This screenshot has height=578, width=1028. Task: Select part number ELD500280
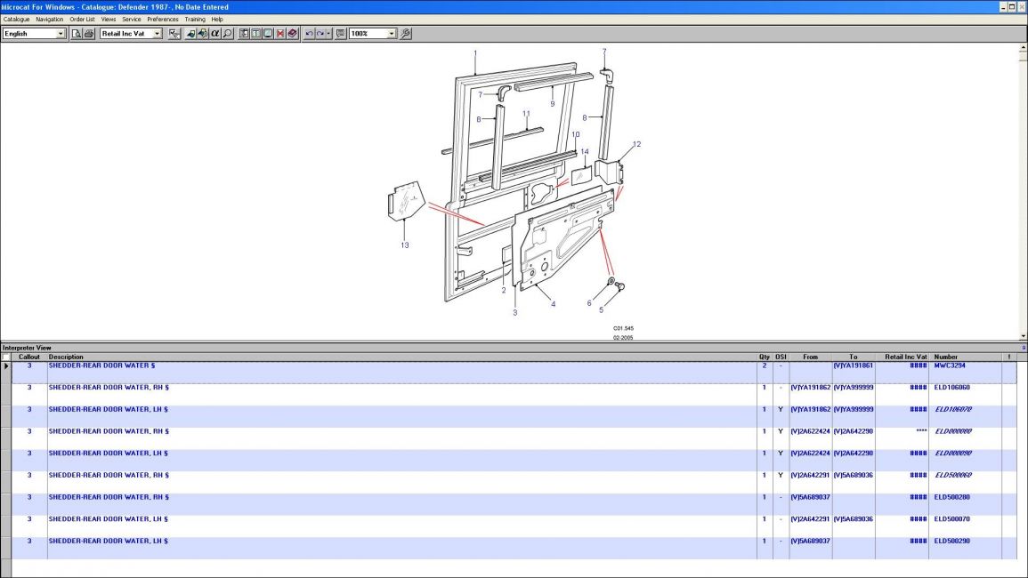952,497
